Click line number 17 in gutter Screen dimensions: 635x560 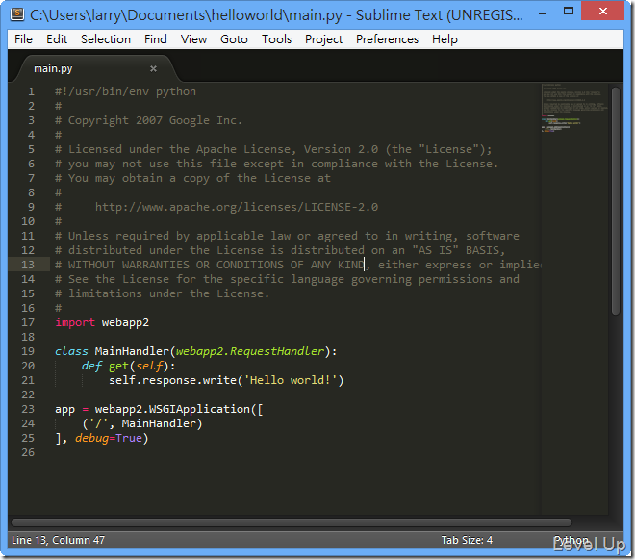tap(28, 322)
